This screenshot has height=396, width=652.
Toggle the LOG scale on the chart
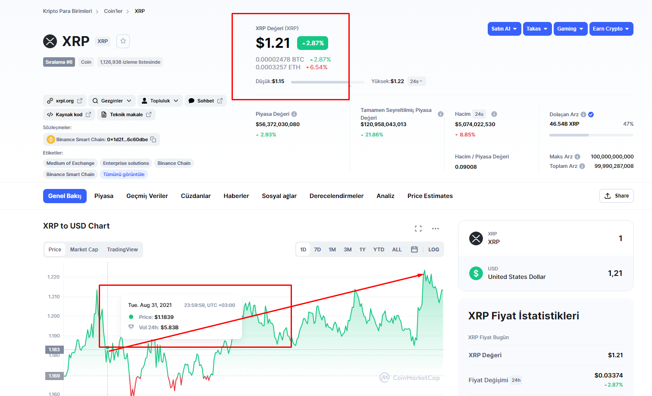tap(434, 250)
